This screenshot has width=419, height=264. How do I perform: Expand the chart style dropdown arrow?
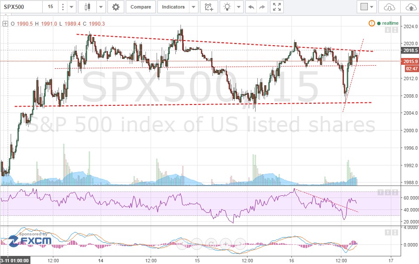(x=101, y=7)
